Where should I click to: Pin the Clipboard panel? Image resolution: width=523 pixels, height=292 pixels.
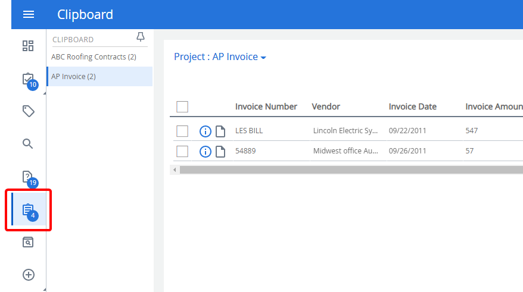141,37
